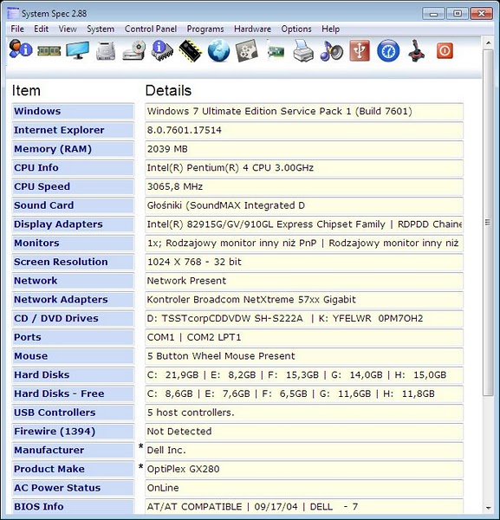This screenshot has width=500, height=520.
Task: Click the 5 host controllers value
Action: tap(304, 413)
